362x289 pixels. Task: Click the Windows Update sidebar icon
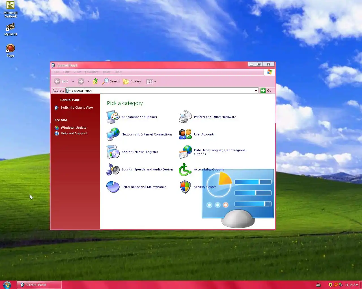(57, 128)
